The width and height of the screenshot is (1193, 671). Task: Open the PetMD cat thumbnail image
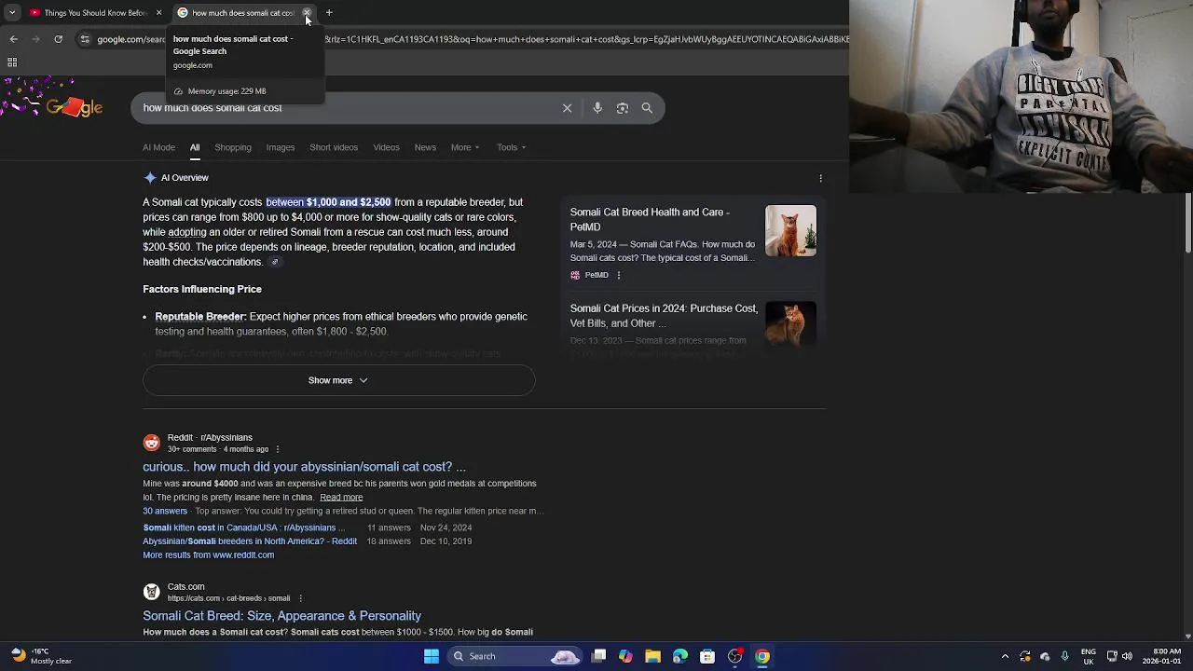pyautogui.click(x=790, y=230)
